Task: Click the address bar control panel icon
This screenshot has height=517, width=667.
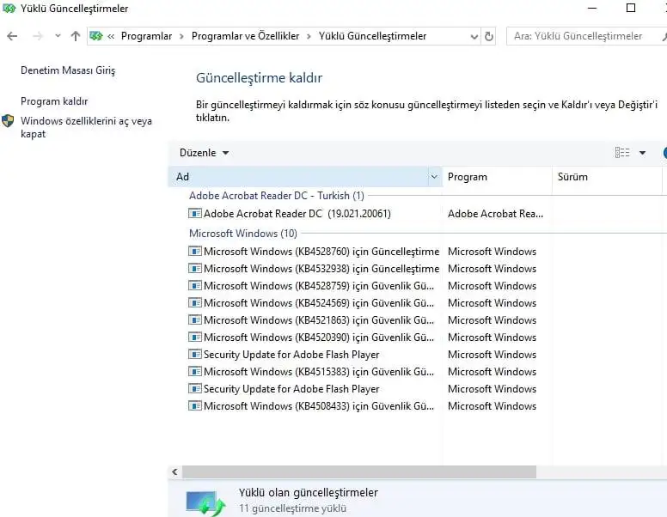Action: point(96,36)
